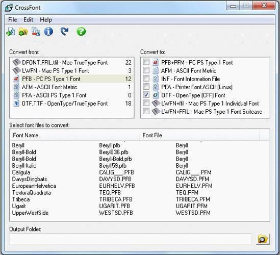Select 'LWFN - Mac PS Type 1 Font' source
280x255 pixels.
click(x=72, y=71)
